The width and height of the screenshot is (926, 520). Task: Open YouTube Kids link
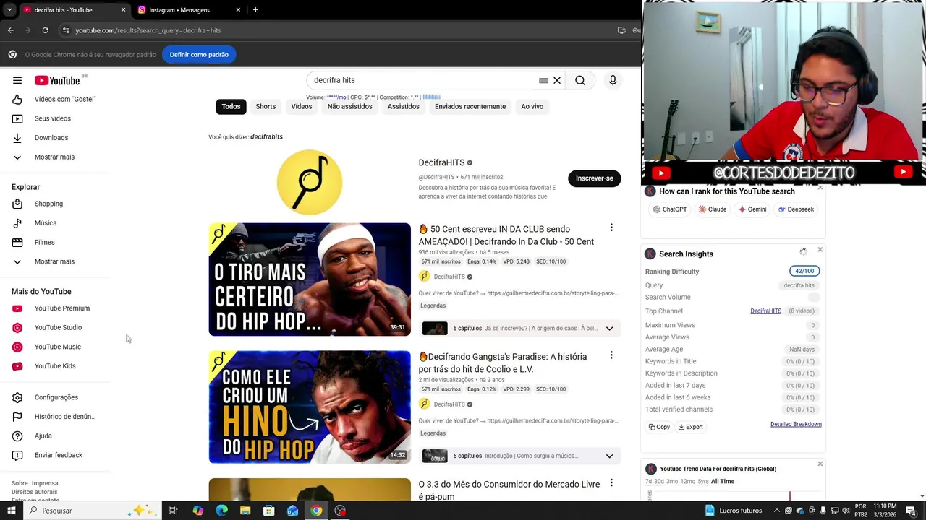[55, 366]
